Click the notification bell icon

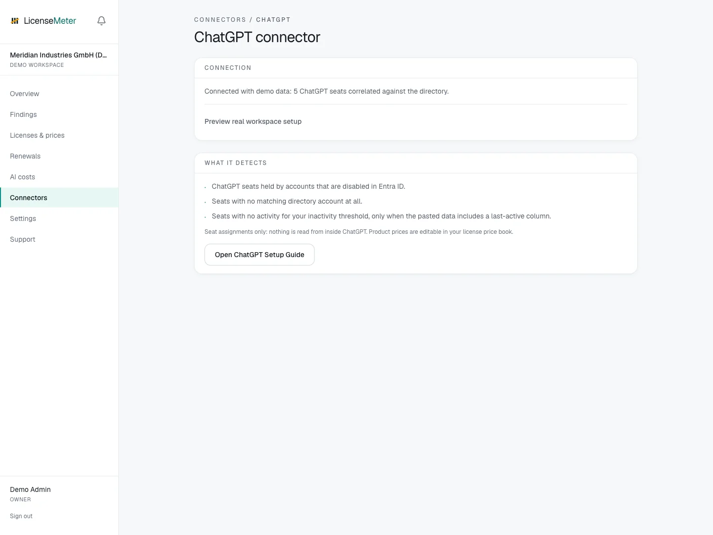pos(102,21)
